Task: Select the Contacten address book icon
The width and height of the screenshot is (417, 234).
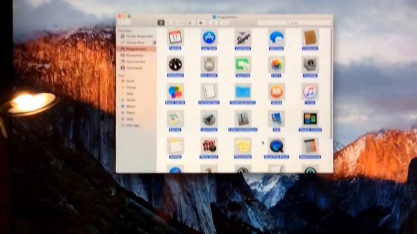Action: [x=310, y=38]
